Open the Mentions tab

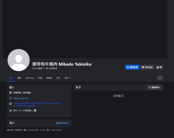30,78
